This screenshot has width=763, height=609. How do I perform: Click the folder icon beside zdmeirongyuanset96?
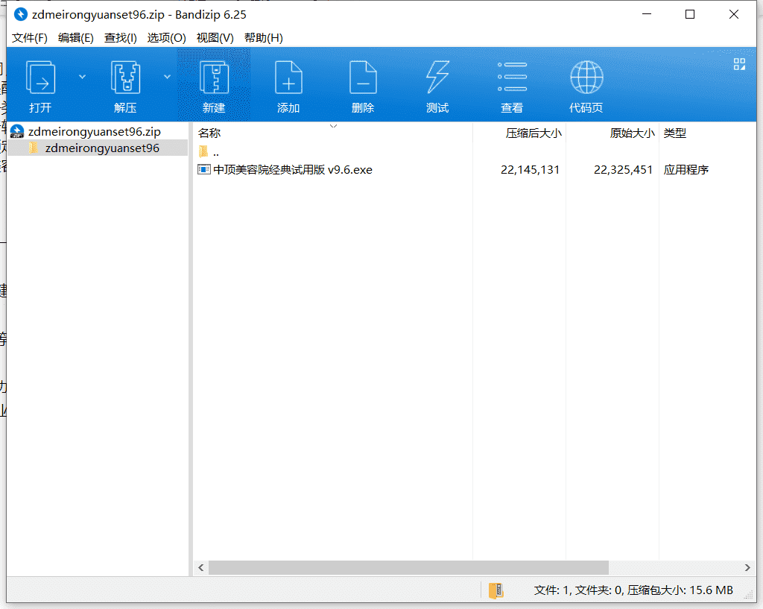pyautogui.click(x=34, y=148)
